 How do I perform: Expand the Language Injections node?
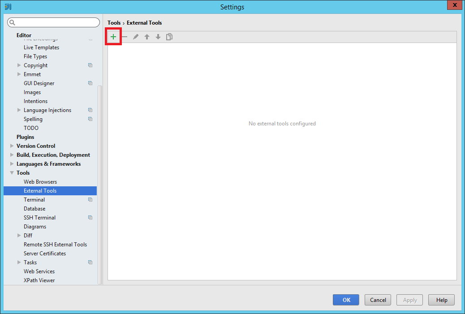point(19,110)
